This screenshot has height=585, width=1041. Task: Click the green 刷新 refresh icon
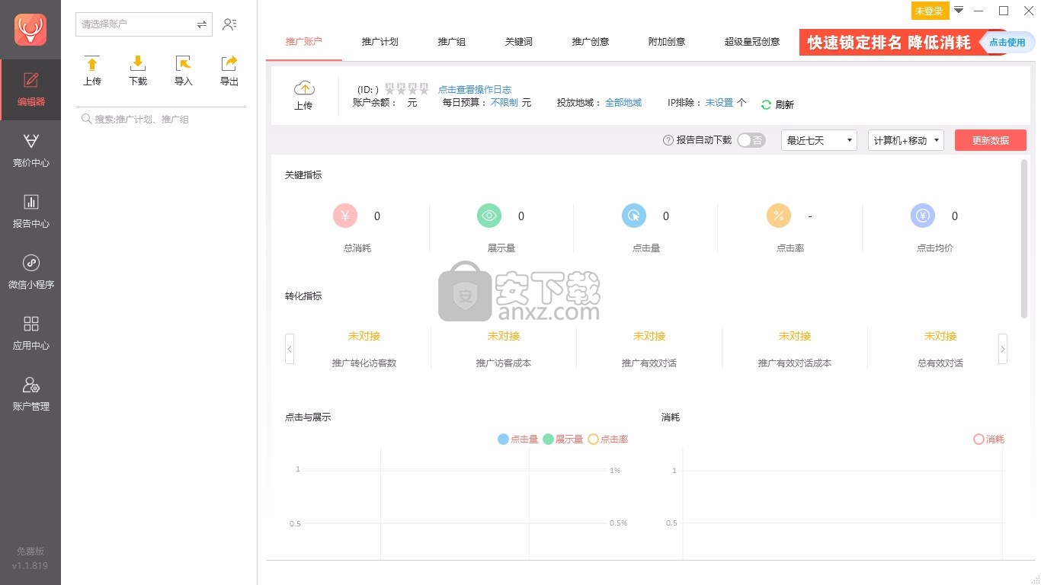[x=766, y=104]
